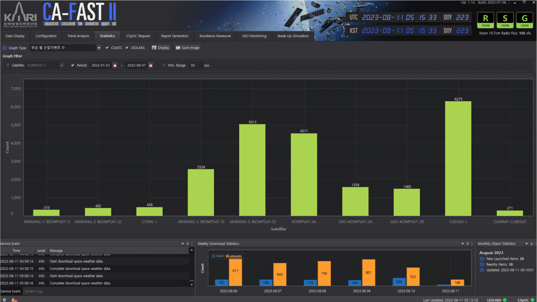Pin the Weekly Download Statistics panel
The width and height of the screenshot is (537, 302).
[467, 244]
